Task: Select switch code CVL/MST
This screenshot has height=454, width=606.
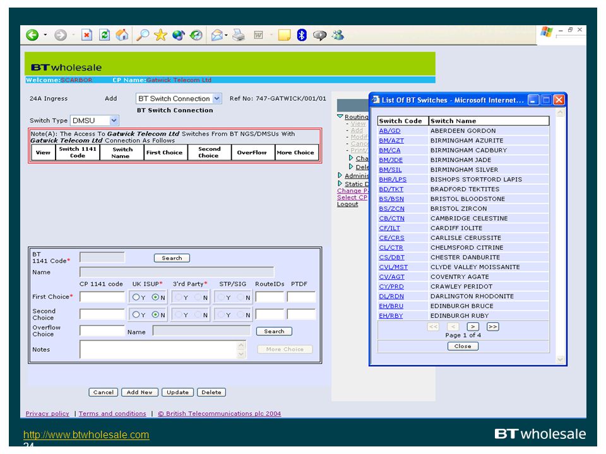Action: point(393,267)
